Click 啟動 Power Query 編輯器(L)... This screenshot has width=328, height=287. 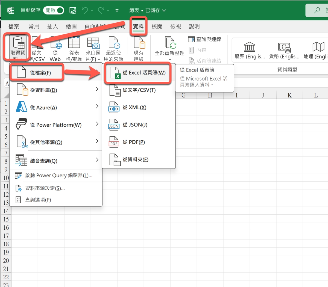click(x=56, y=175)
